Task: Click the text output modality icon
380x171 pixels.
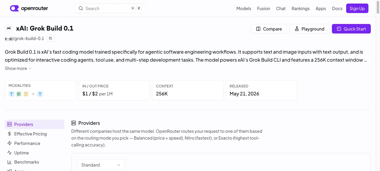Action: click(40, 94)
